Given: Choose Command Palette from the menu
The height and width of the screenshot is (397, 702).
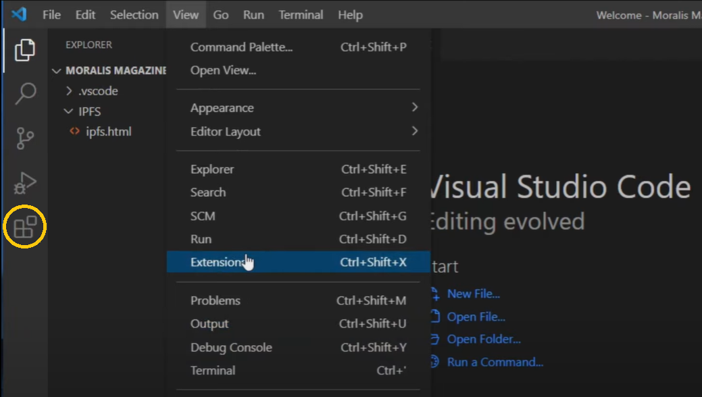Looking at the screenshot, I should pos(241,47).
